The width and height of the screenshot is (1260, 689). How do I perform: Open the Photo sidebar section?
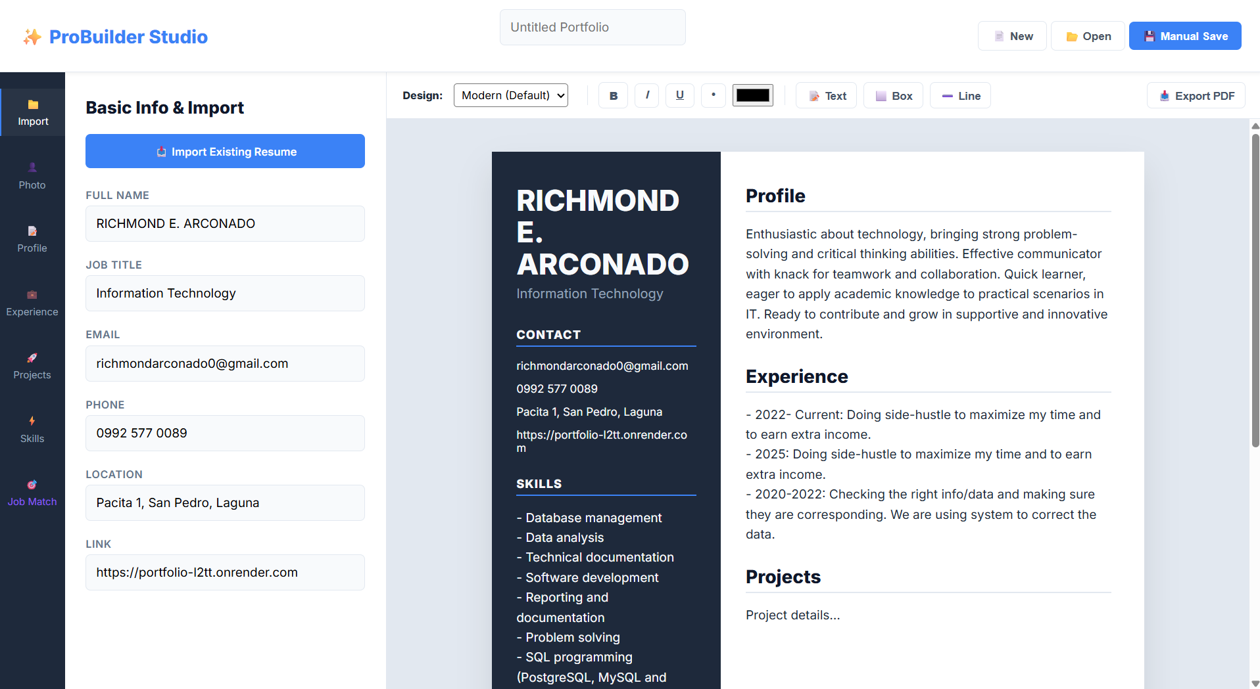32,176
